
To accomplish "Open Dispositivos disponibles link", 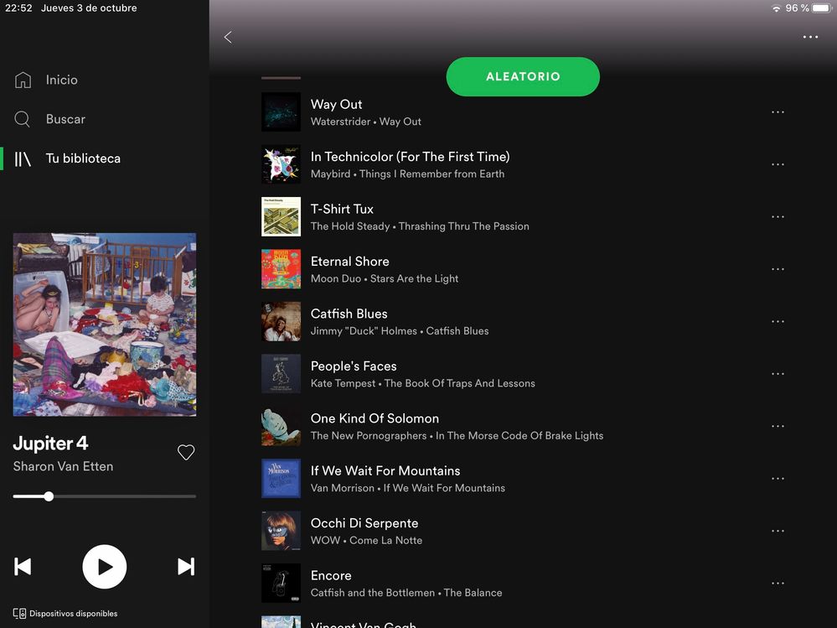I will coord(73,614).
